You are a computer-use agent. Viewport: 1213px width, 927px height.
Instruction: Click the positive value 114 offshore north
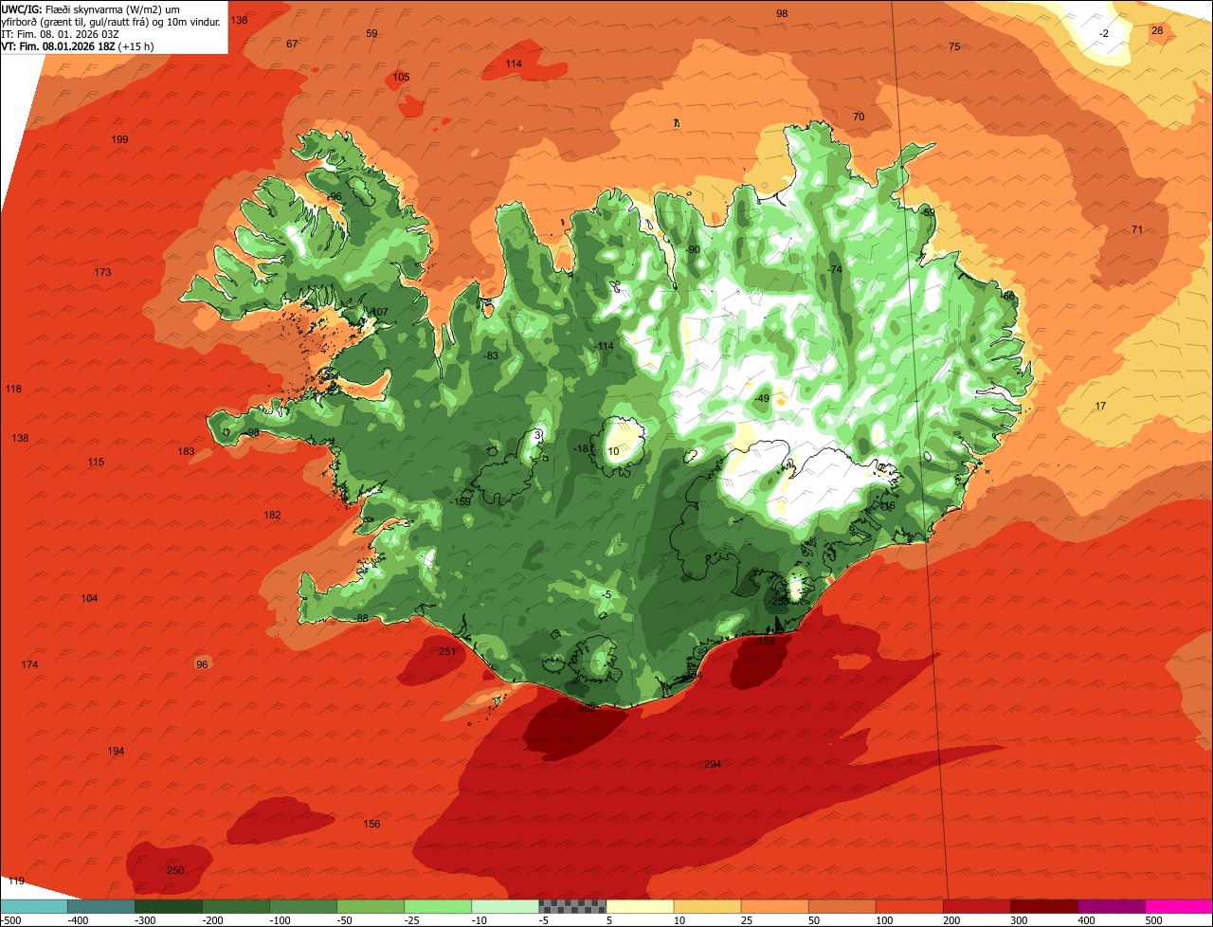coord(514,64)
